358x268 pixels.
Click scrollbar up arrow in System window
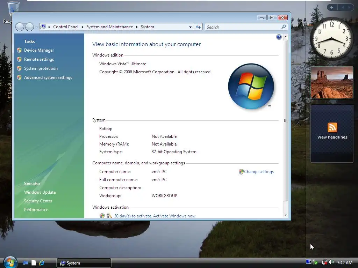pyautogui.click(x=285, y=37)
